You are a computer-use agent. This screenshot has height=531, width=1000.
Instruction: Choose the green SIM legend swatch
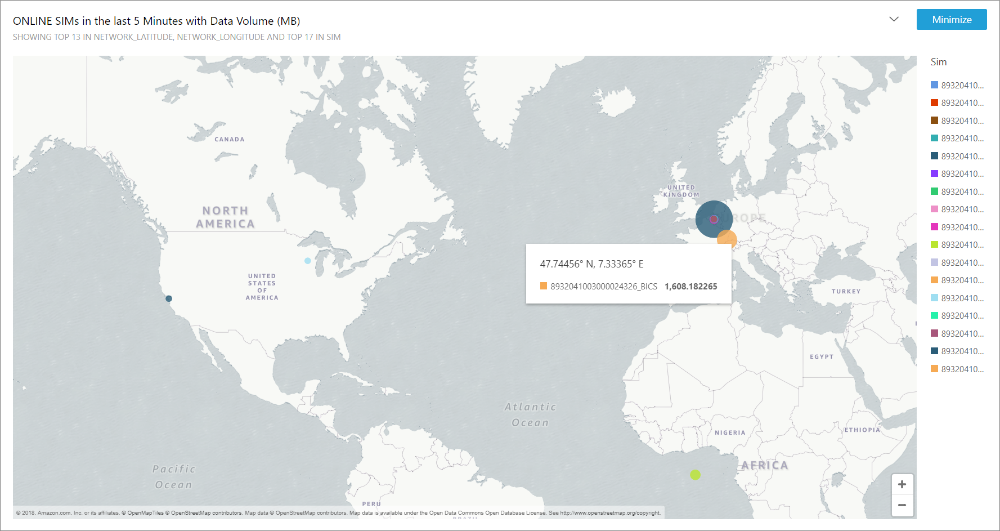point(934,191)
